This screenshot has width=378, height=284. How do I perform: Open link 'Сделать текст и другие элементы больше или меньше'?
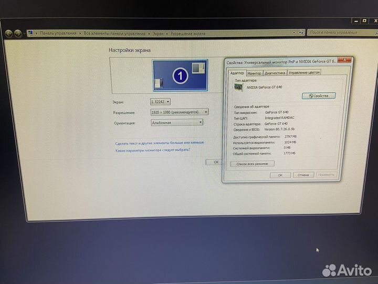tap(160, 143)
